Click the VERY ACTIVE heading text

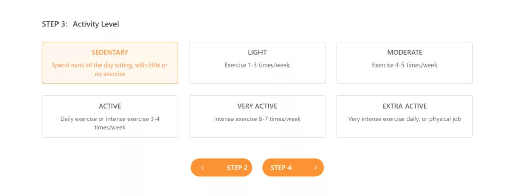click(x=257, y=106)
